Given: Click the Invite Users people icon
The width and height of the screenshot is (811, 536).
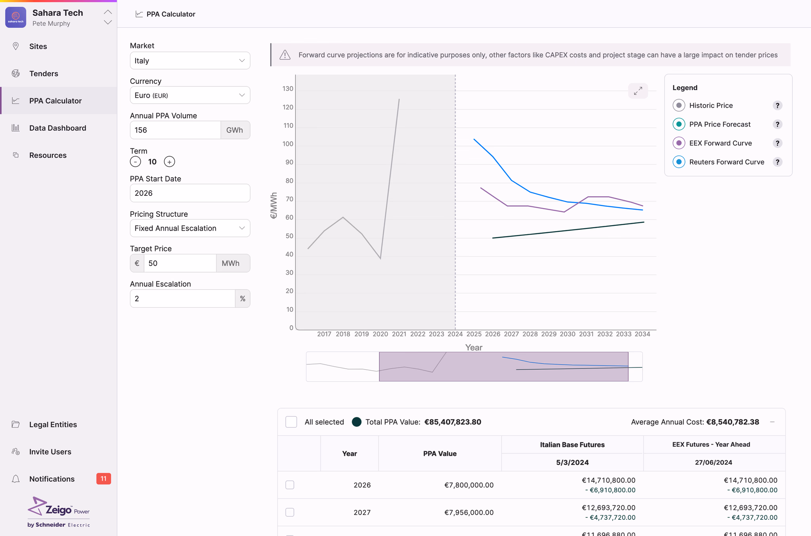Looking at the screenshot, I should coord(15,452).
